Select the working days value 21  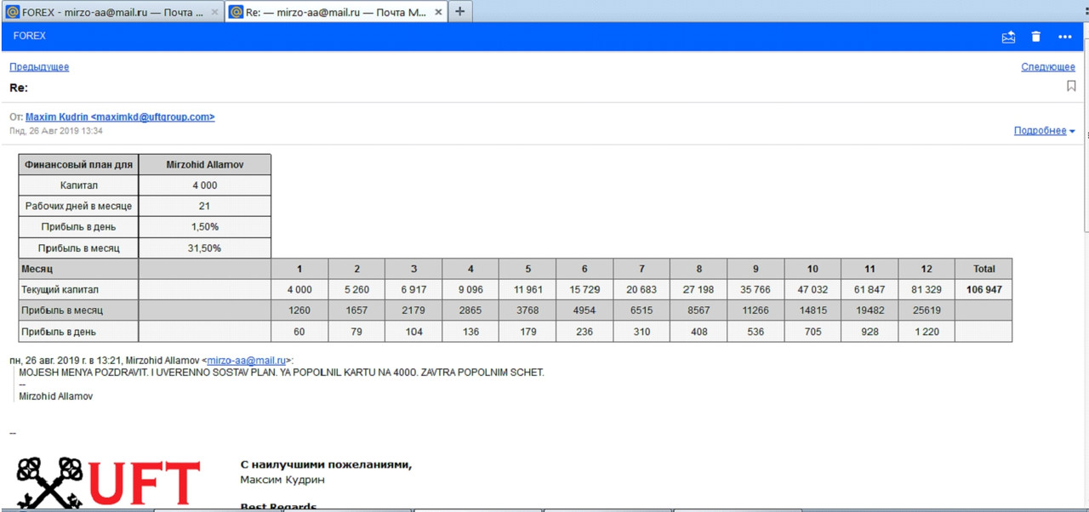205,206
